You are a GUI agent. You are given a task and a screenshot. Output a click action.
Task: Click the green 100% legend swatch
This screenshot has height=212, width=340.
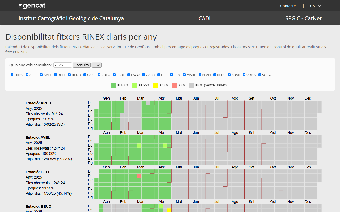(114, 85)
